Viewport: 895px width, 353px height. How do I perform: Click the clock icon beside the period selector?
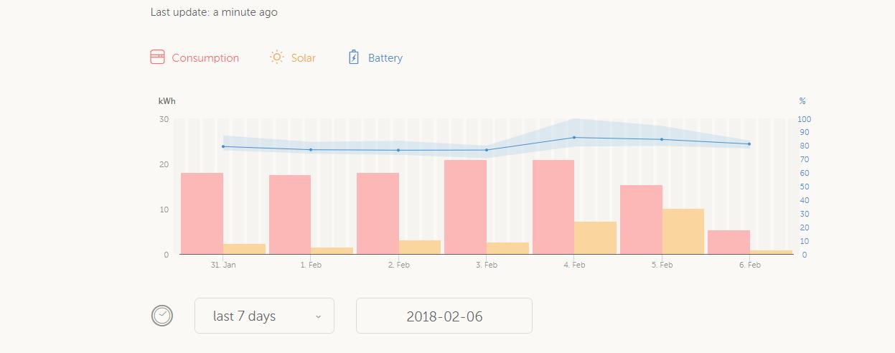[x=162, y=316]
